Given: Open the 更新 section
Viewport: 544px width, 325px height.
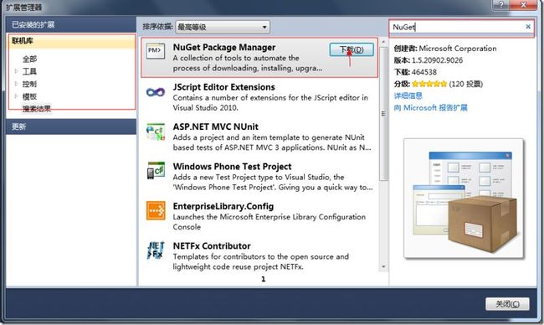Looking at the screenshot, I should (71, 126).
